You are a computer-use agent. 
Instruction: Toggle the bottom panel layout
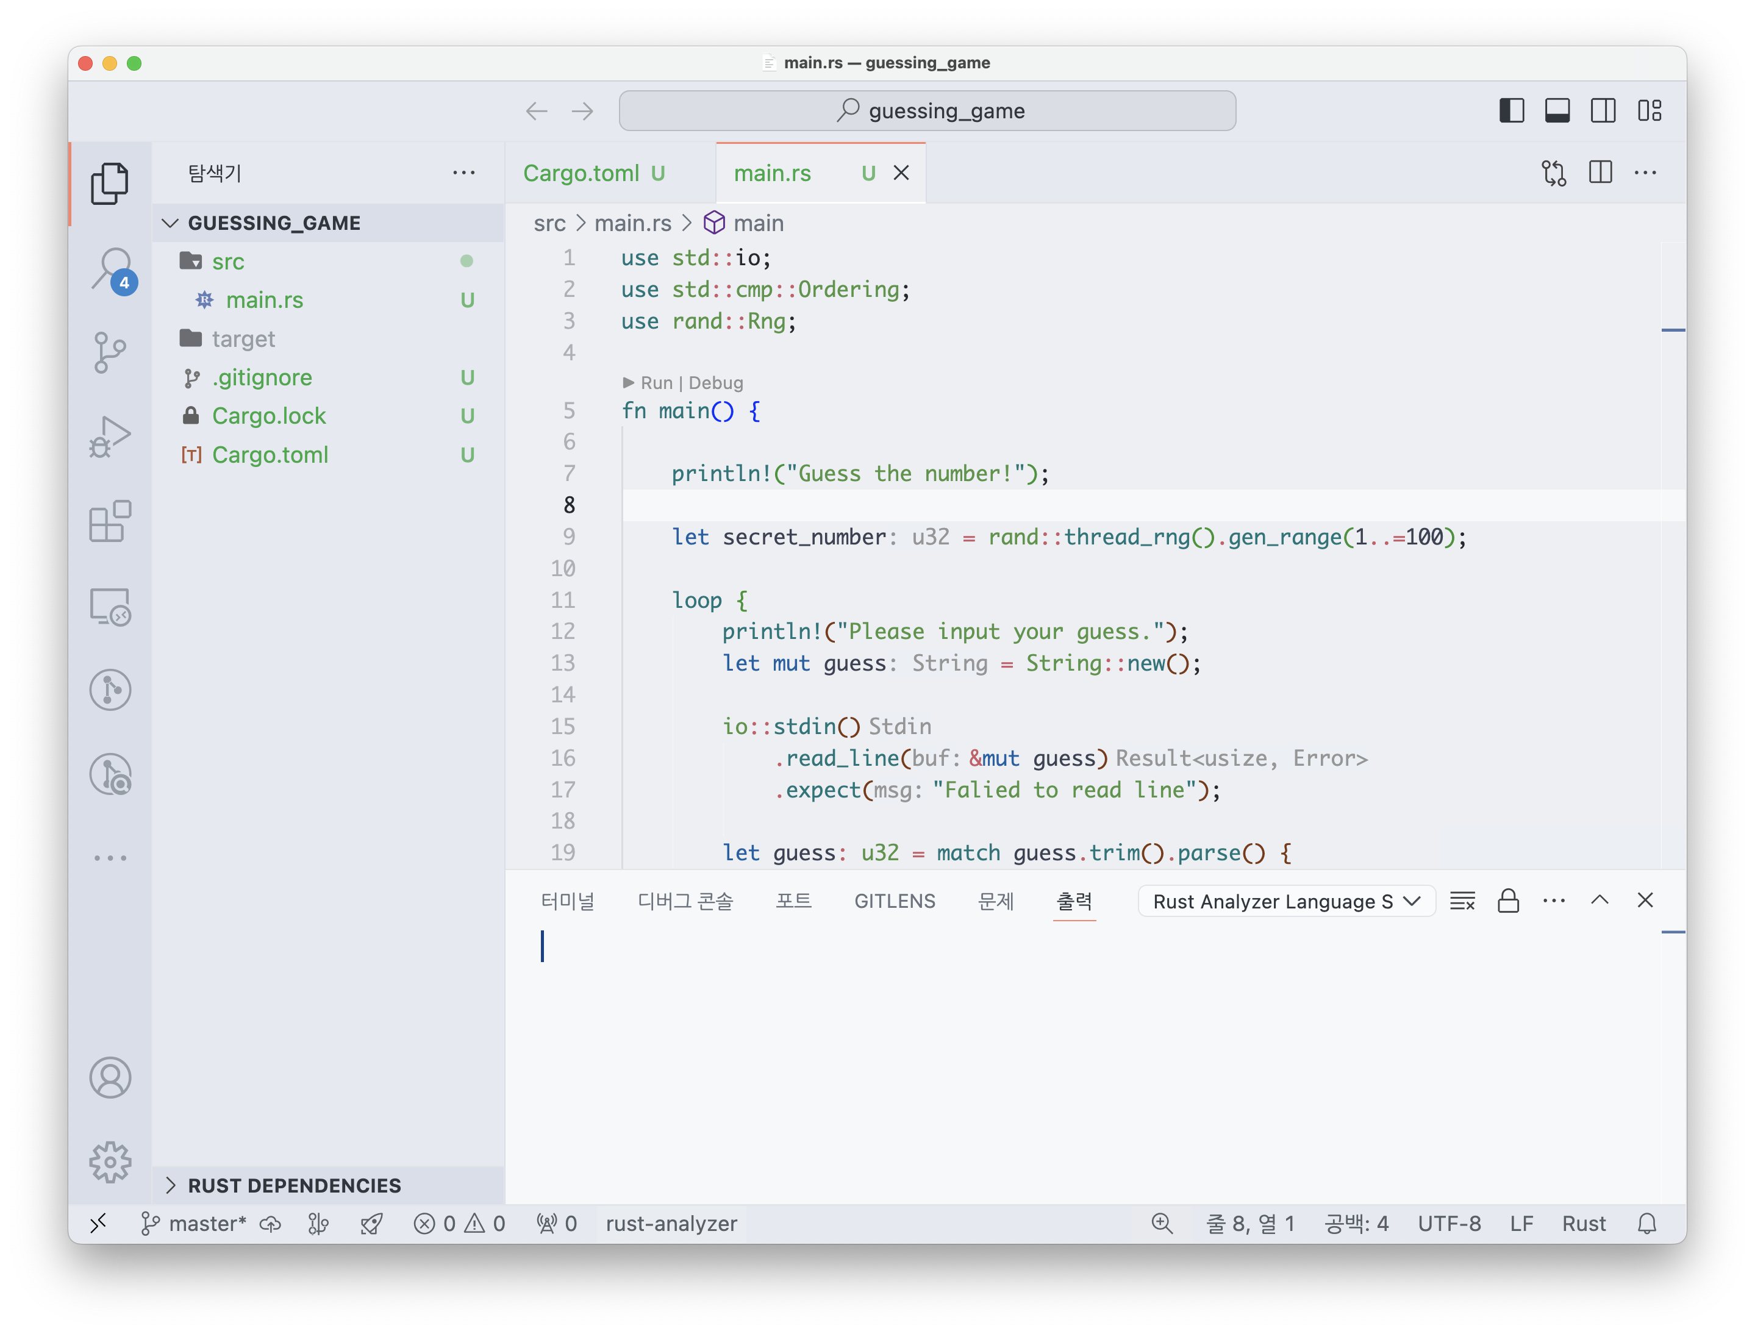pos(1556,110)
